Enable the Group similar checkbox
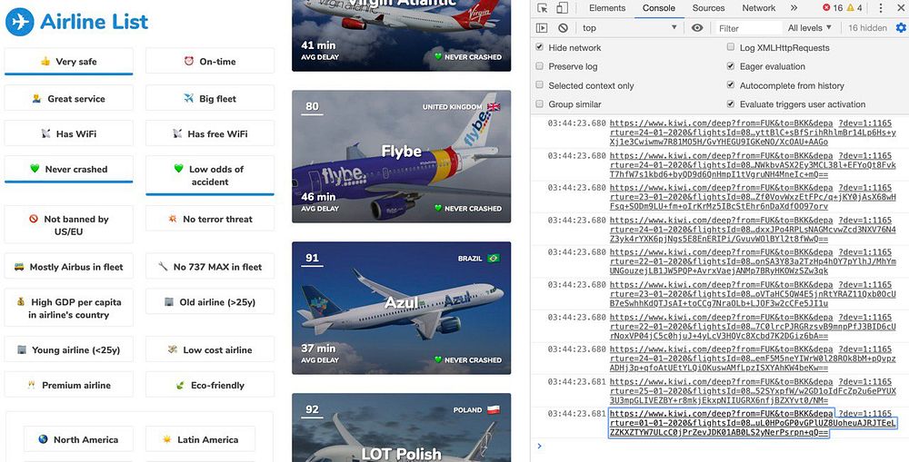This screenshot has height=462, width=909. 540,103
